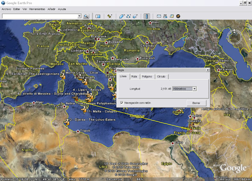Click the Rumania country label
252x181 pixels.
(132, 50)
